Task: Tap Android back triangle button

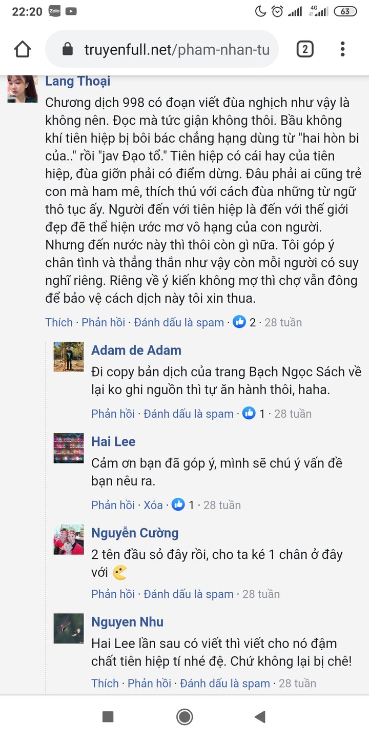Action: (x=260, y=717)
